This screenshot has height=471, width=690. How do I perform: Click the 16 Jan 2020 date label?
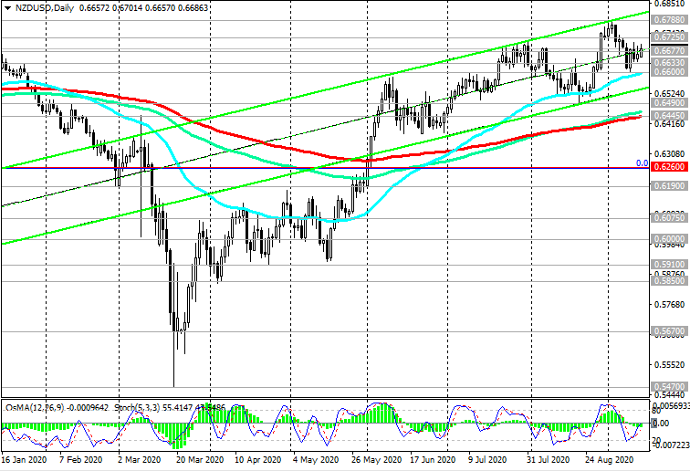[x=25, y=460]
